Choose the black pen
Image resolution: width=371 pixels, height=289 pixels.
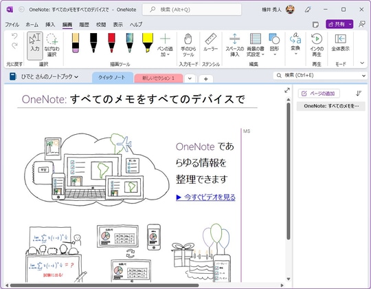coord(93,43)
